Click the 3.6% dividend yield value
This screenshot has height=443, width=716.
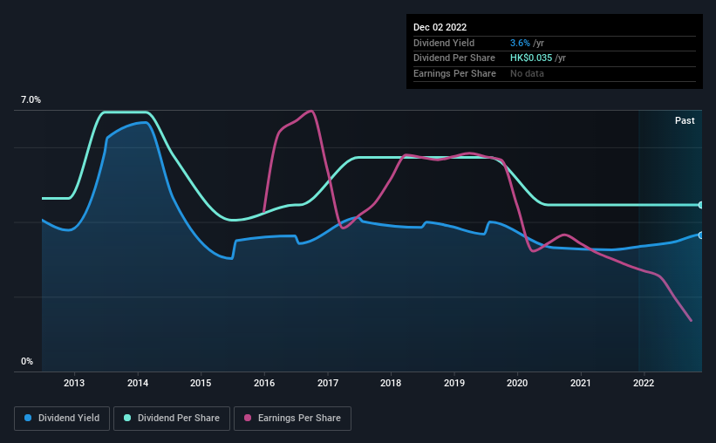pyautogui.click(x=520, y=43)
